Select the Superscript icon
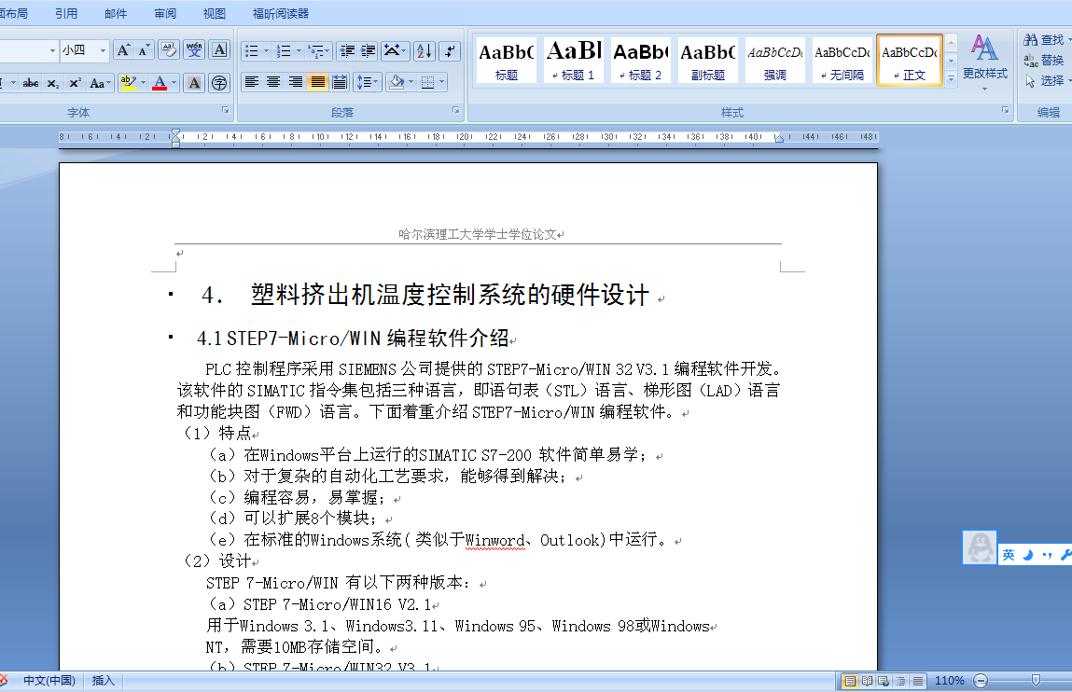 tap(77, 81)
